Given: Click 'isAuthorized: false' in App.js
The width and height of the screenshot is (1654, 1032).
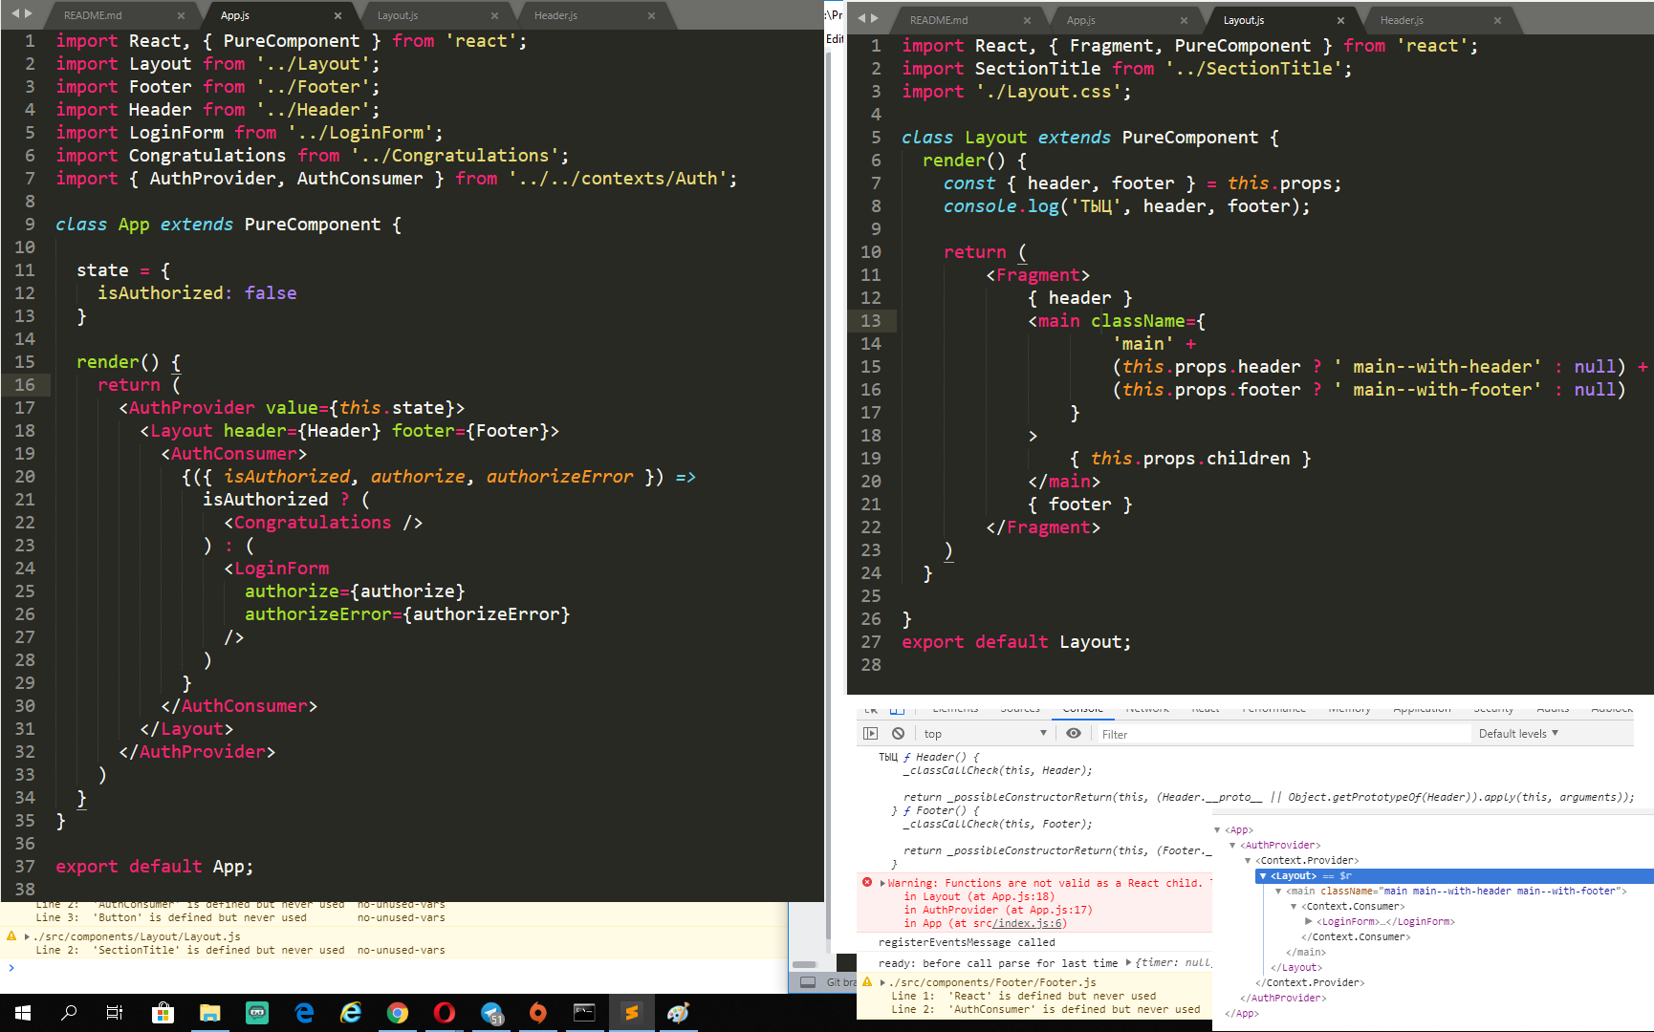Looking at the screenshot, I should [196, 293].
